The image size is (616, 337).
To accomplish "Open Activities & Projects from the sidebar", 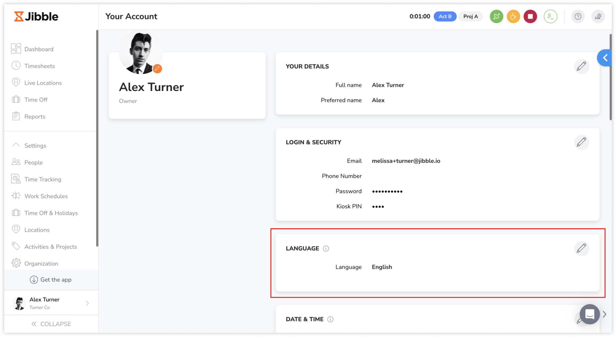I will point(51,247).
